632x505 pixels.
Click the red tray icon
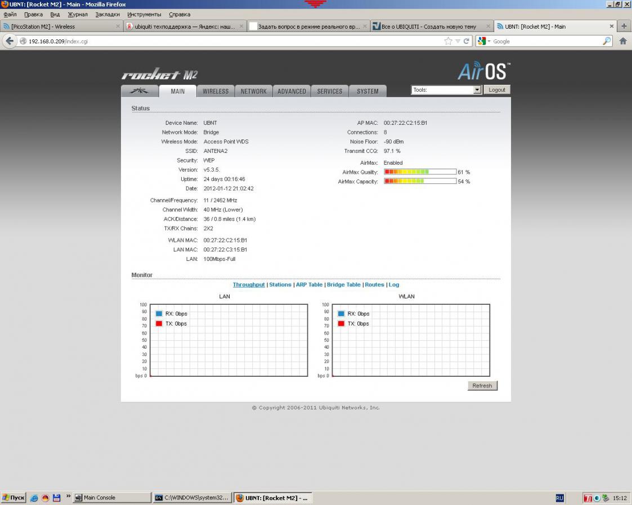(x=588, y=499)
